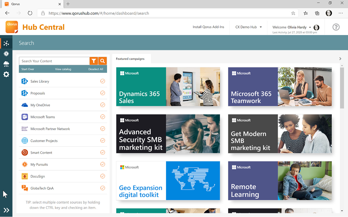Open browser collections icon
Image resolution: width=348 pixels, height=217 pixels.
317,13
